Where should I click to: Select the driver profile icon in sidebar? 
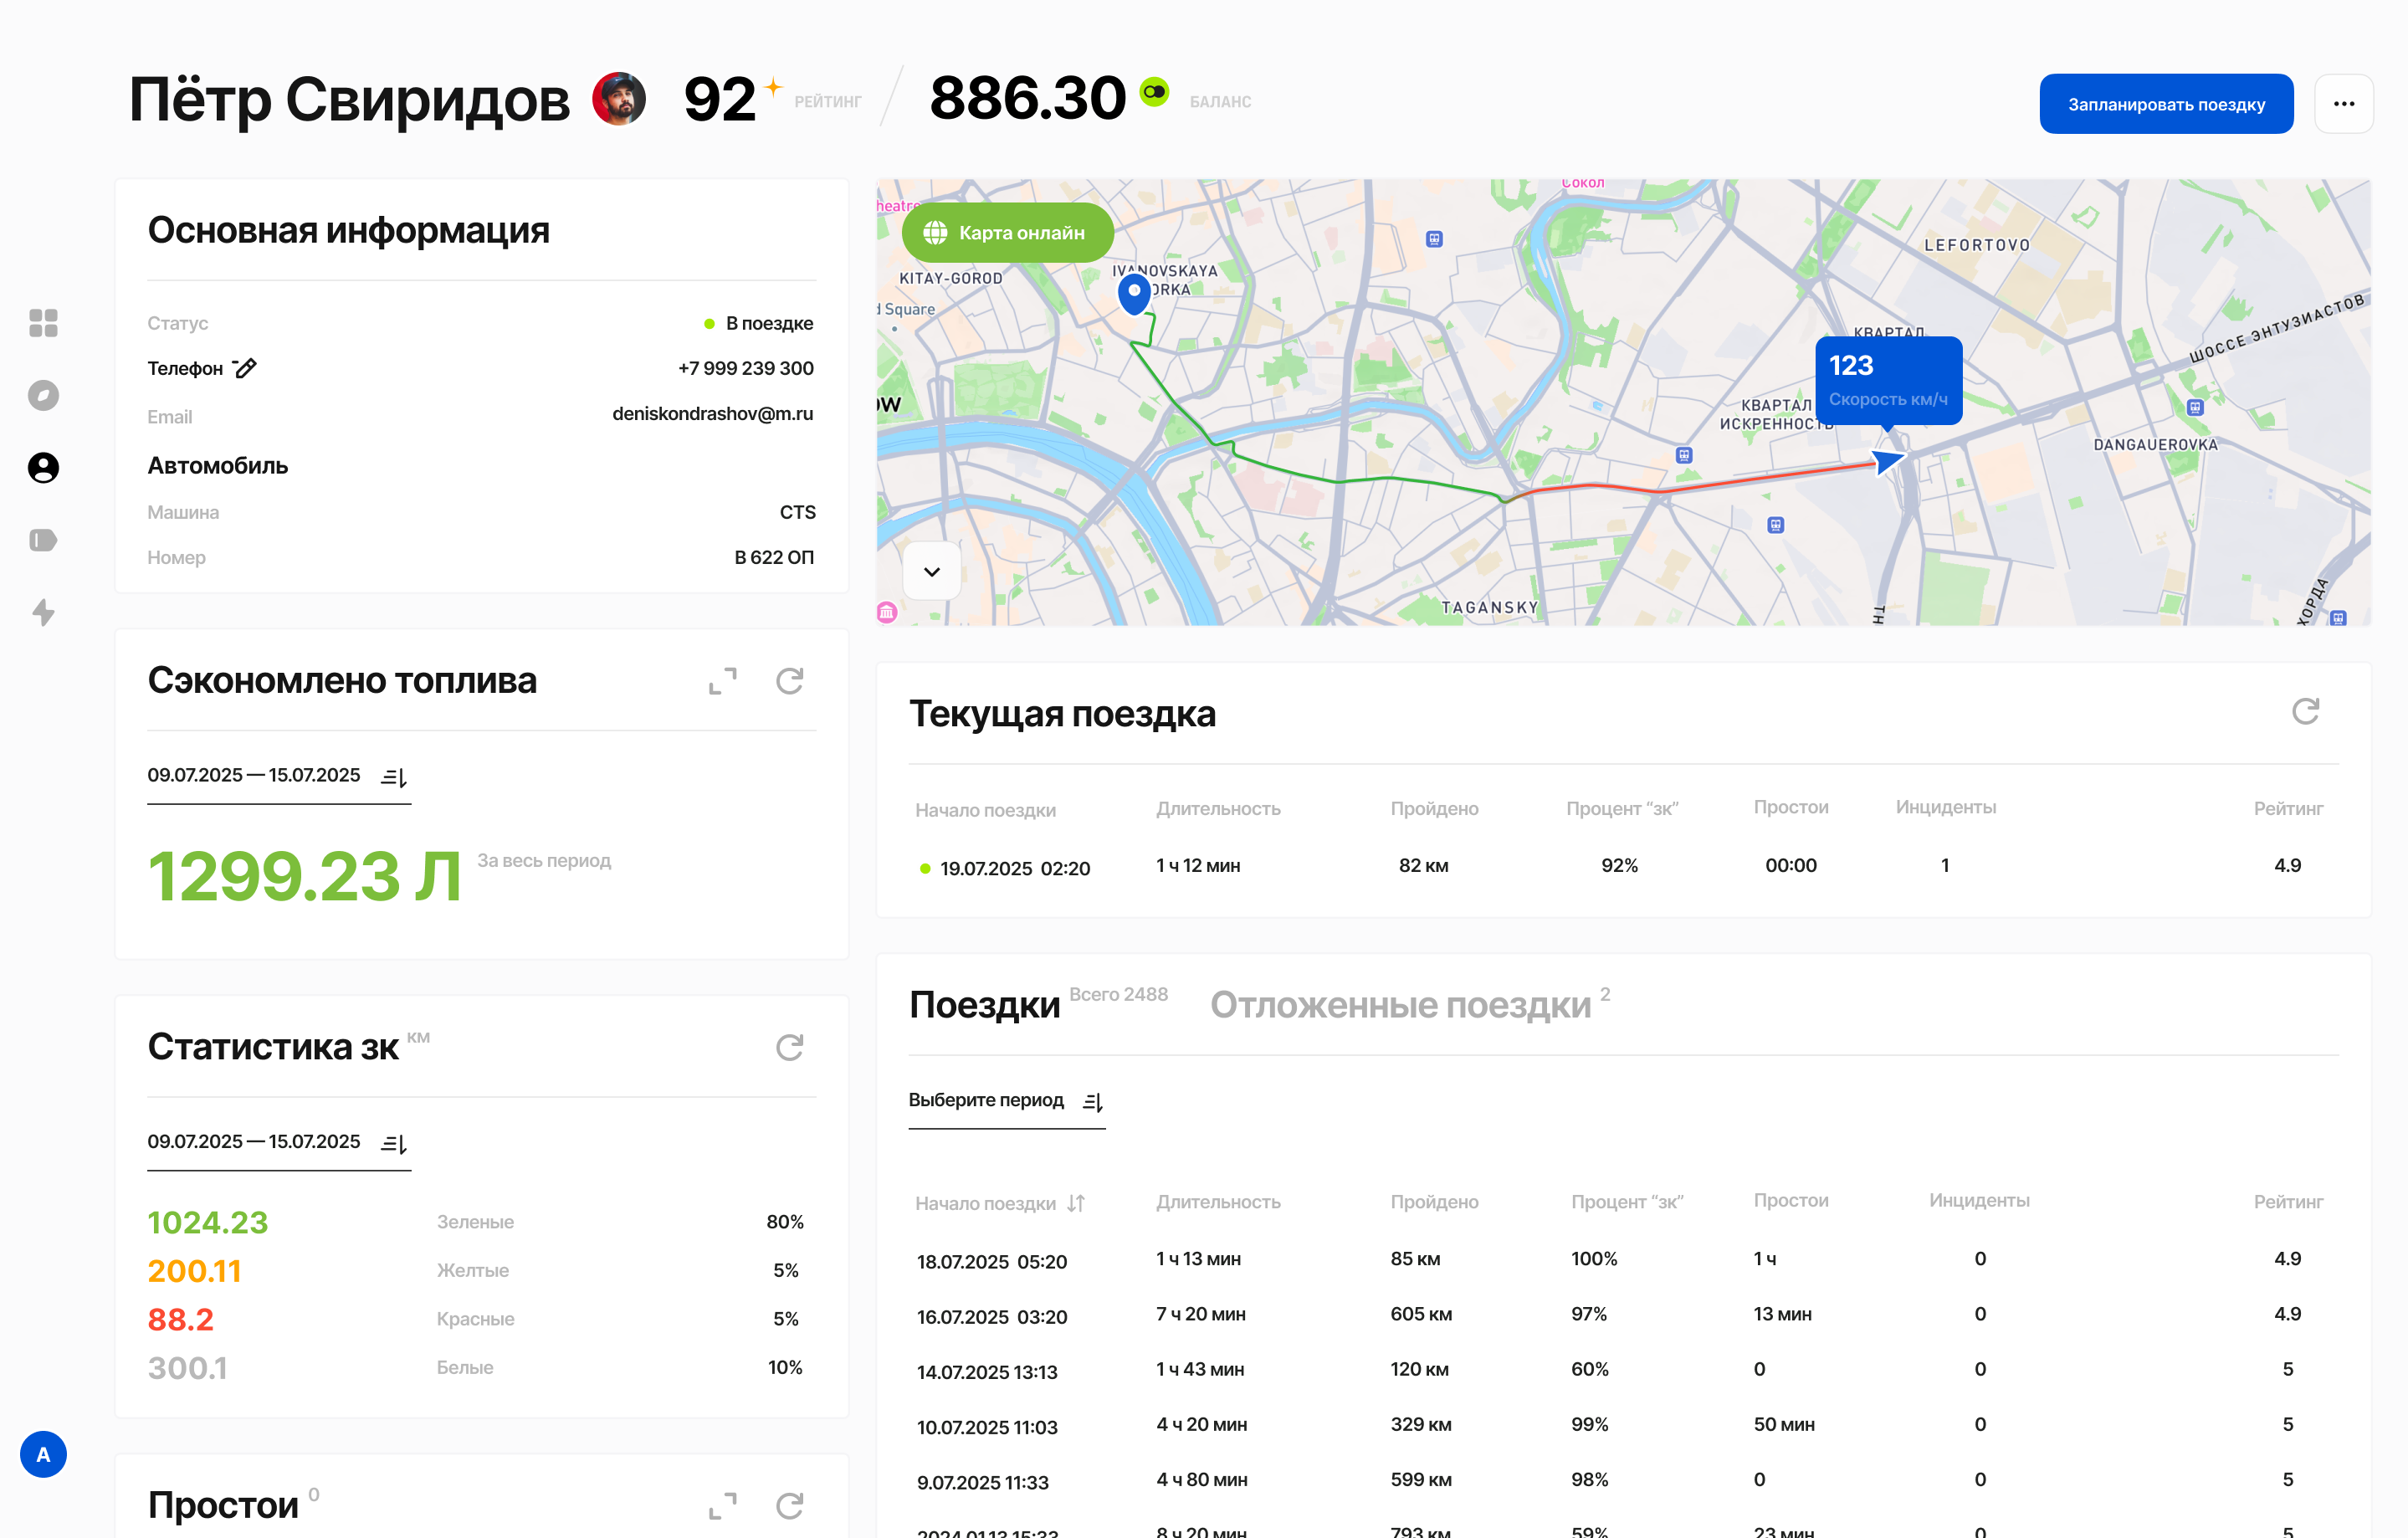click(x=43, y=467)
